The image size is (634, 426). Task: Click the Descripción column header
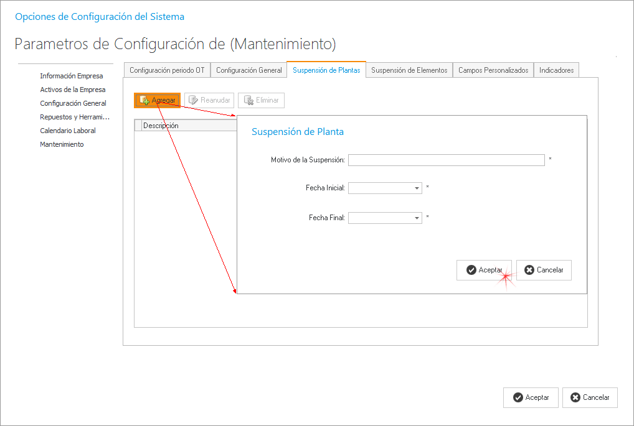click(187, 126)
